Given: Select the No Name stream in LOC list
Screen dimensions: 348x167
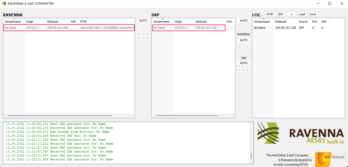Looking at the screenshot, I should pyautogui.click(x=260, y=28).
